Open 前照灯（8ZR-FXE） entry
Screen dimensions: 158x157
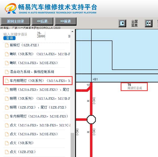tap(24, 45)
